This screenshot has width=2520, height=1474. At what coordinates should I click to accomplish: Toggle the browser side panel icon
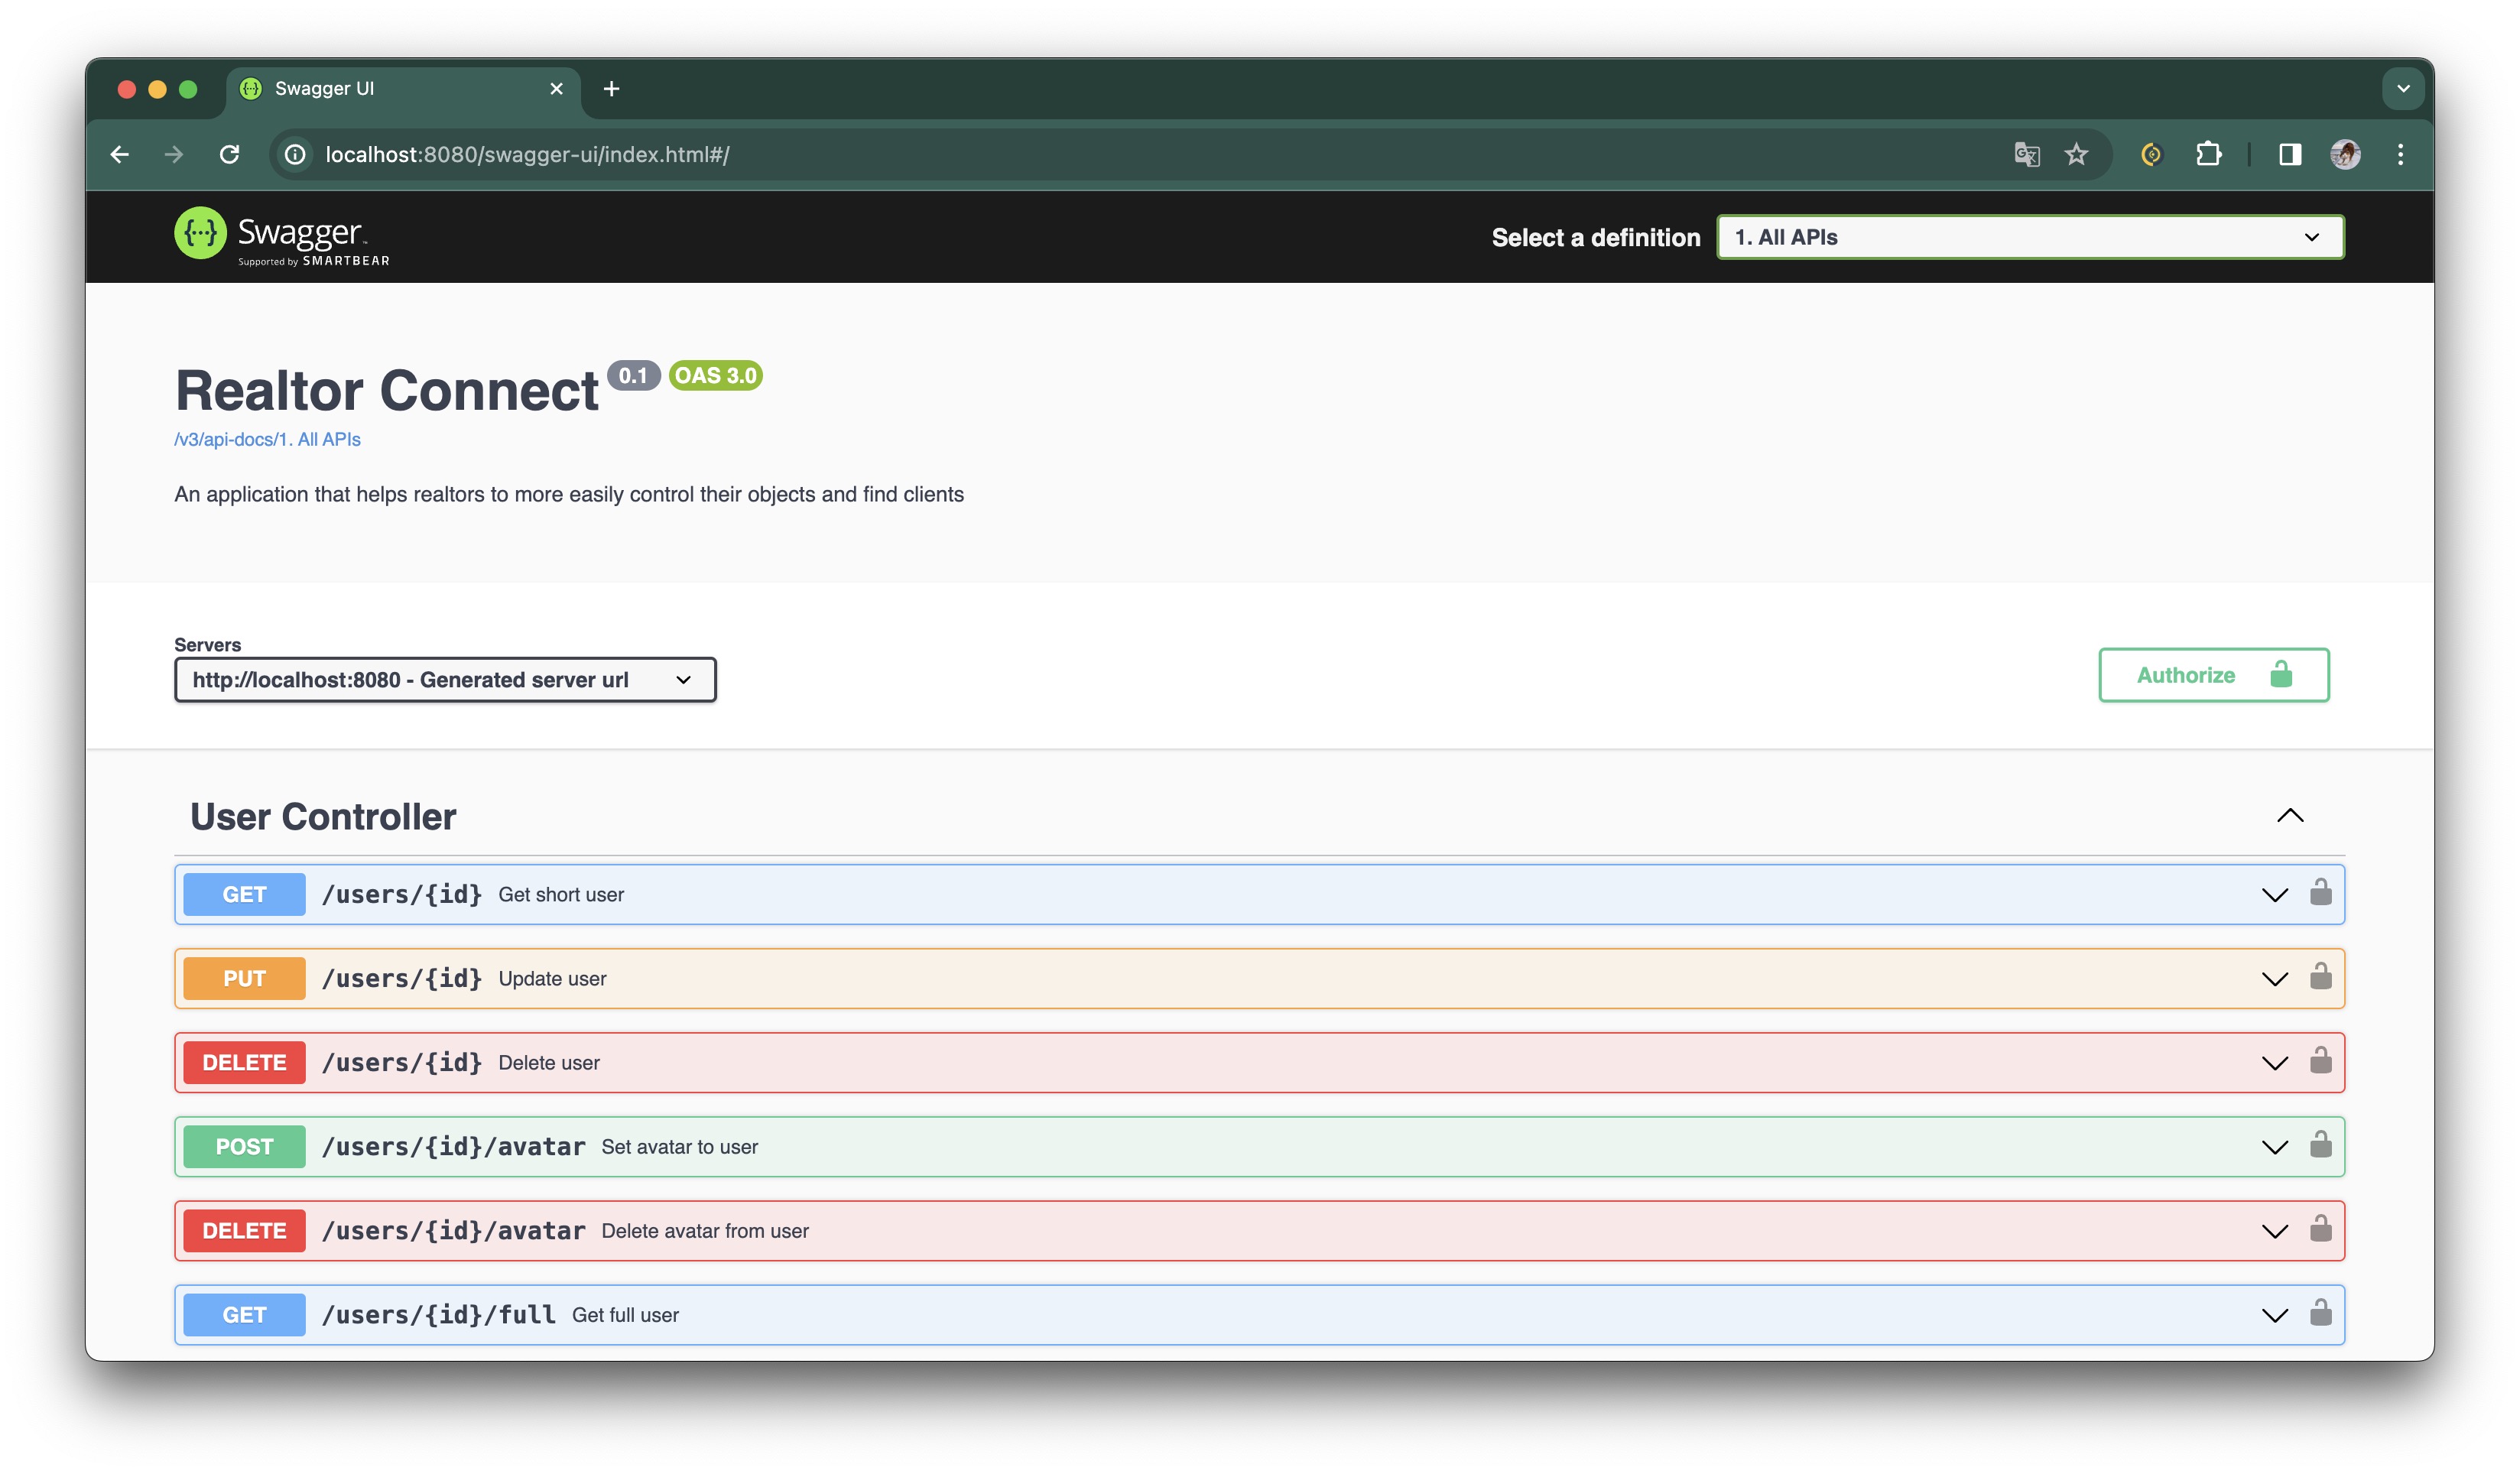tap(2289, 154)
